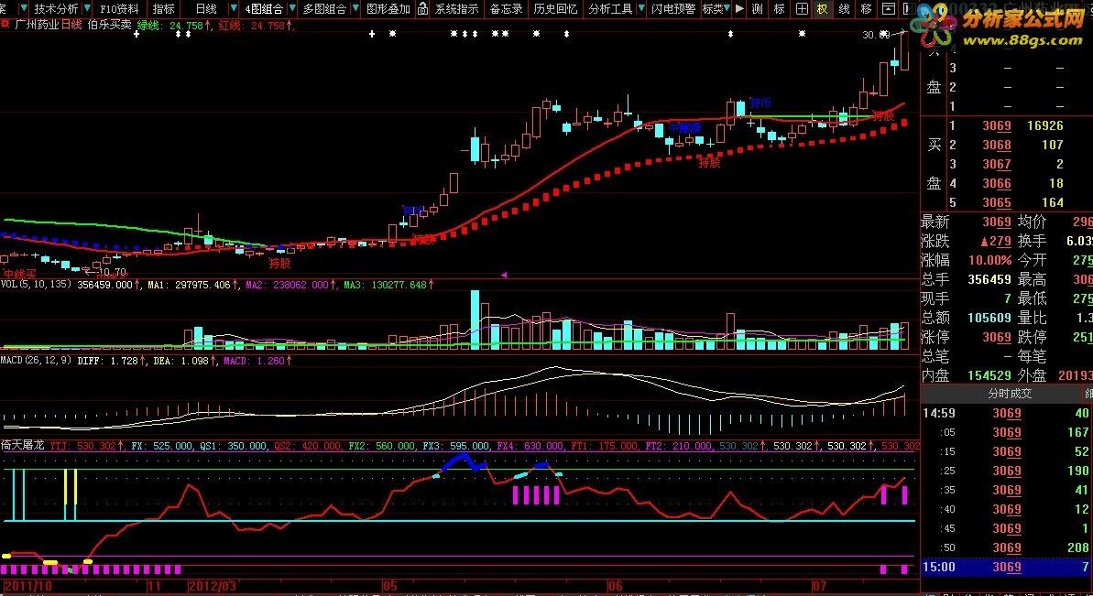The height and width of the screenshot is (596, 1093).
Task: Click the 图形叠加 overlay button
Action: pyautogui.click(x=388, y=9)
